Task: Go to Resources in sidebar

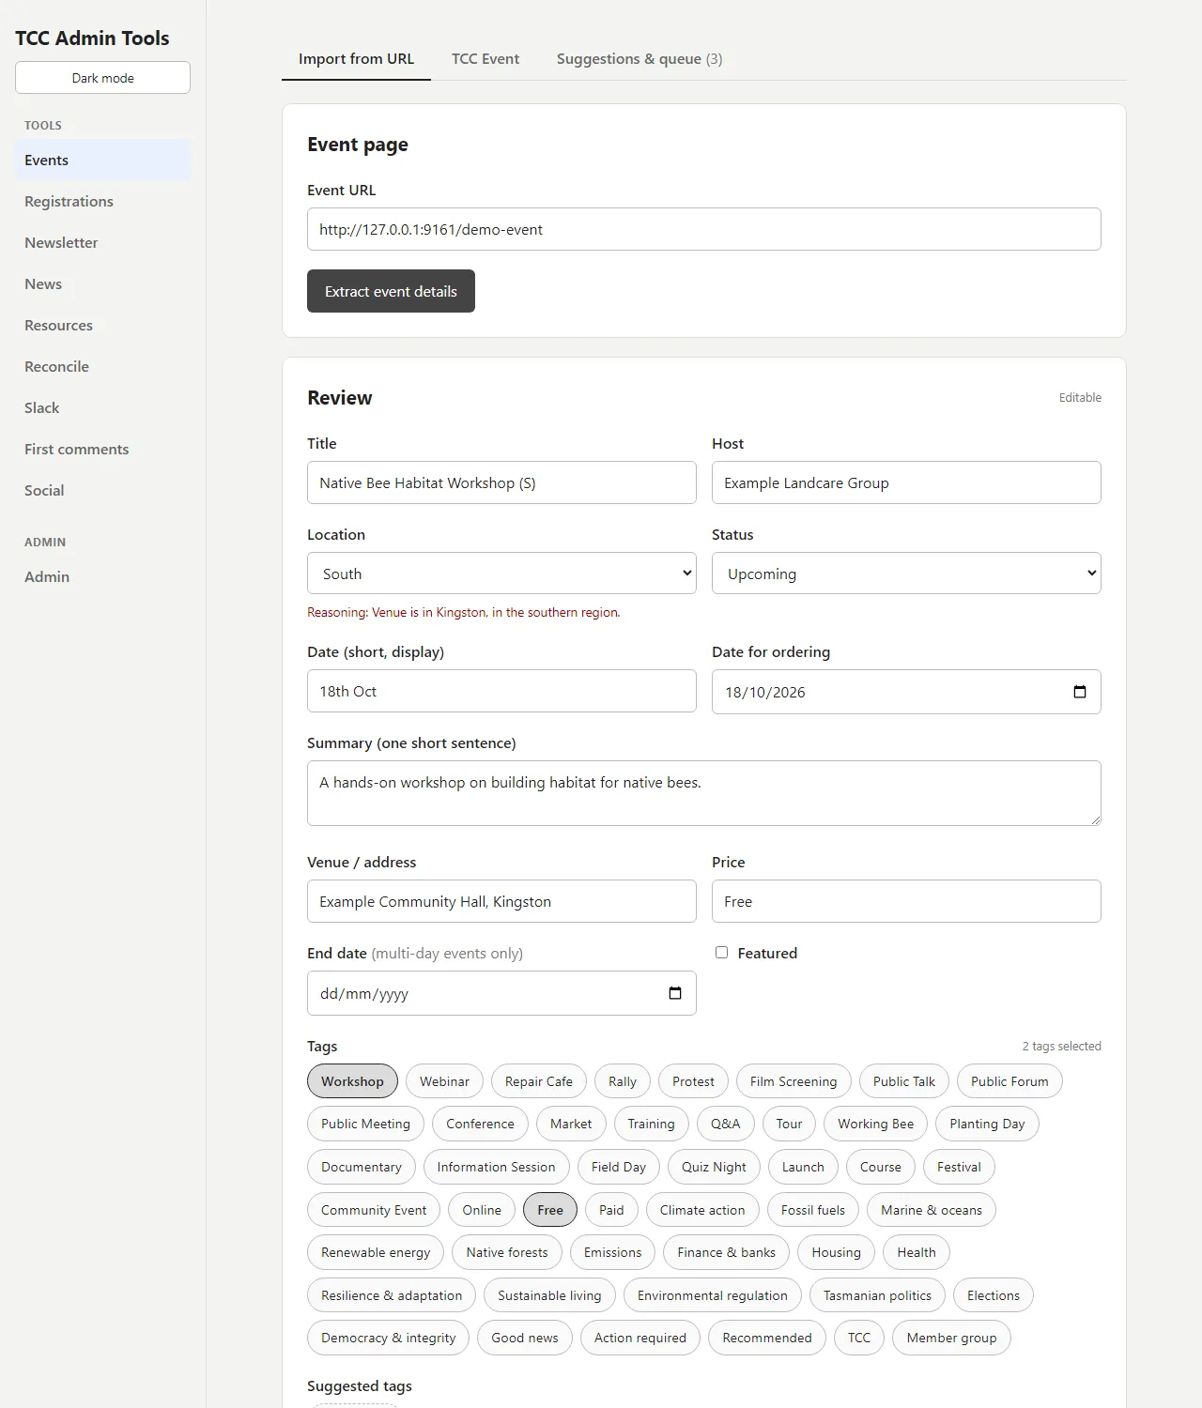Action: point(102,326)
